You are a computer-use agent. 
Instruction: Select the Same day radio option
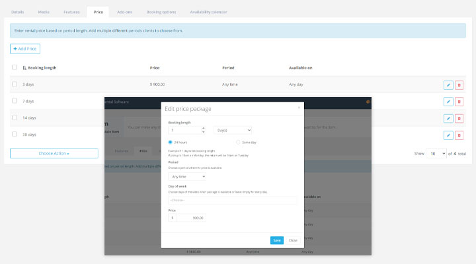[238, 142]
